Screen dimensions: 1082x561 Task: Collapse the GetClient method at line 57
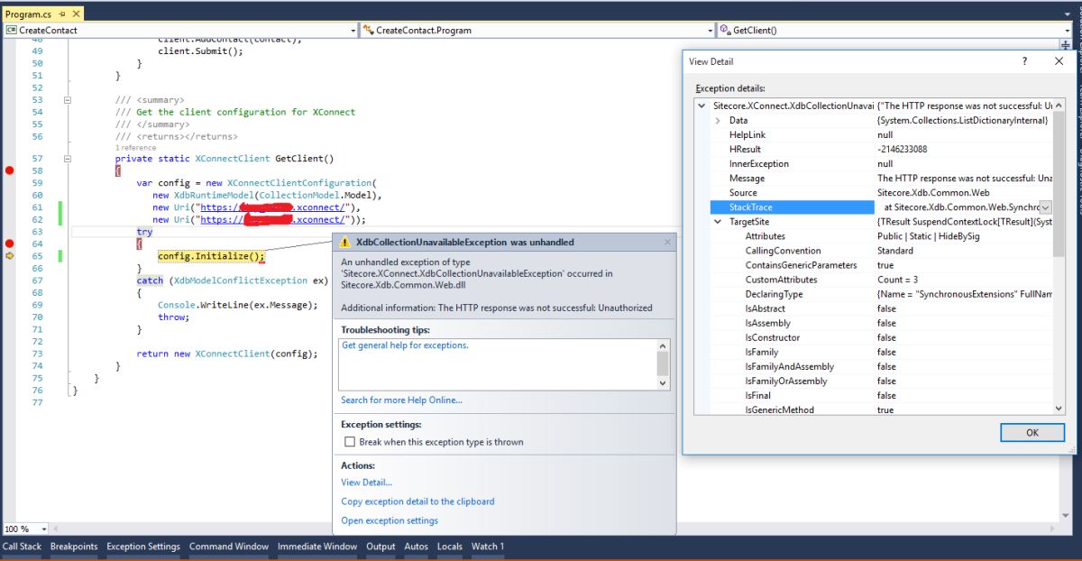[68, 159]
